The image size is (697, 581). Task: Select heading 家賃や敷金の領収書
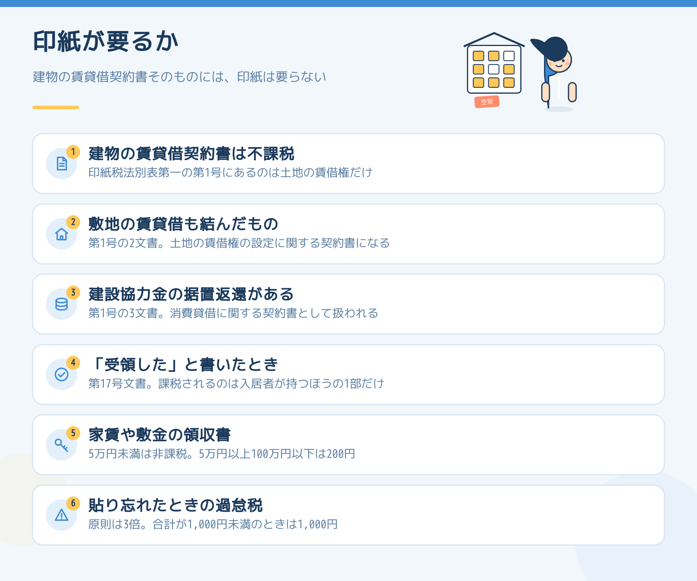(x=160, y=435)
